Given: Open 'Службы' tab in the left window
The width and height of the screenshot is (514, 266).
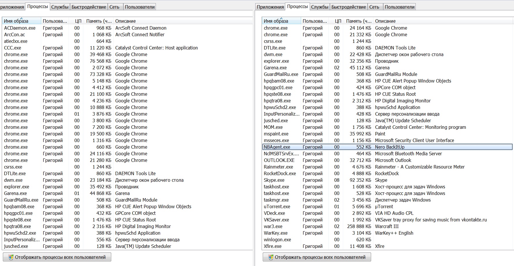Looking at the screenshot, I should (x=60, y=7).
